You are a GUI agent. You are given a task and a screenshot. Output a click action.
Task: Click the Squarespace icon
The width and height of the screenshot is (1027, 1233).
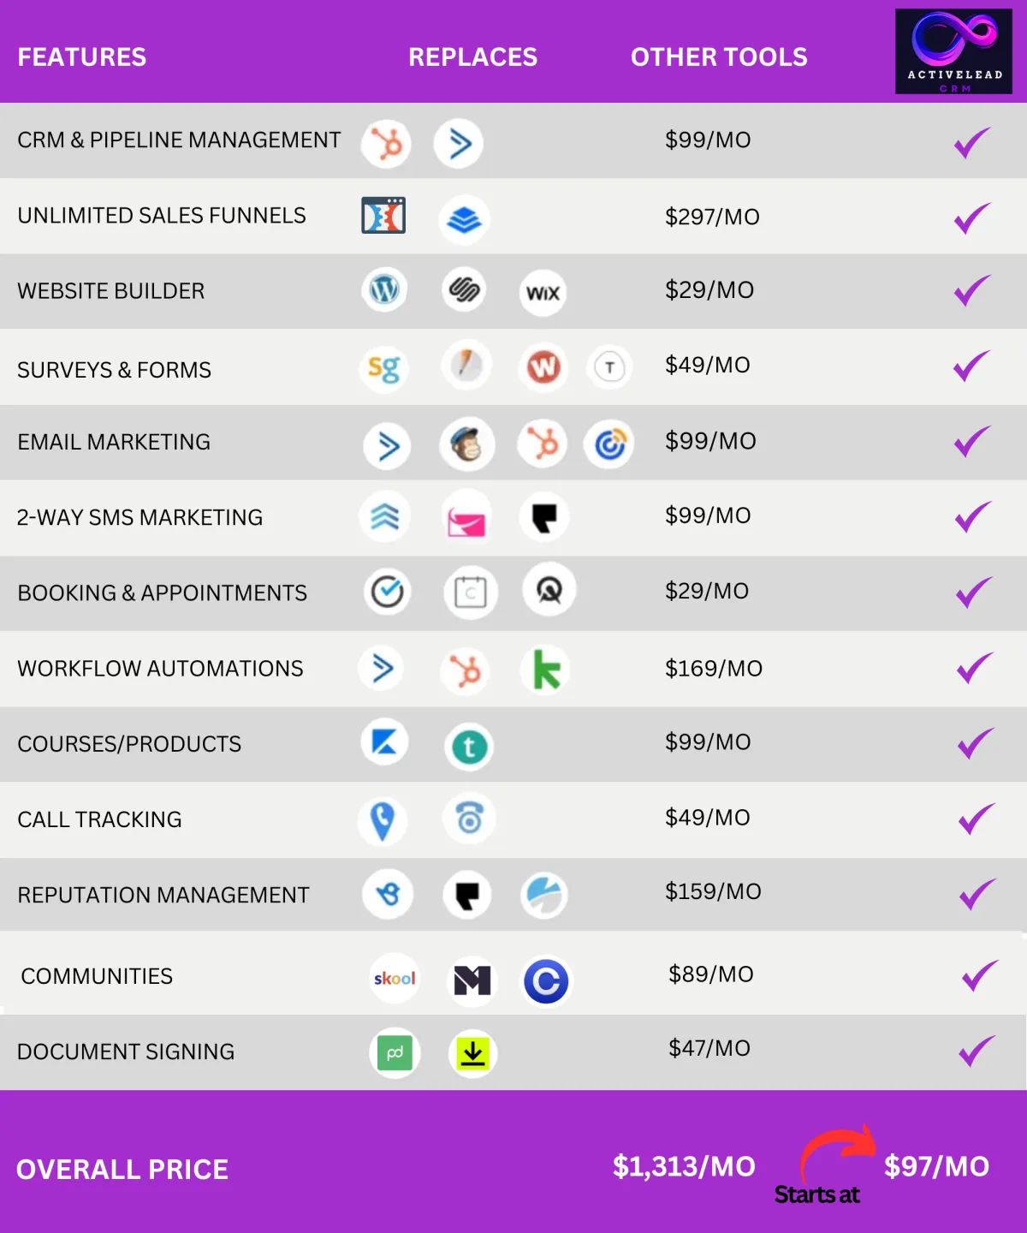point(464,289)
